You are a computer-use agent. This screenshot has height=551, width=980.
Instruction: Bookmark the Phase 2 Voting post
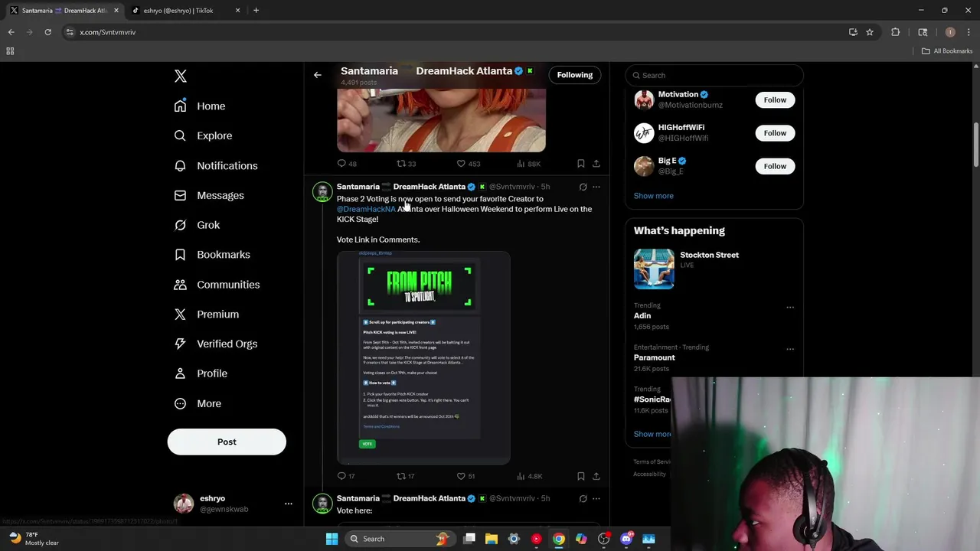pos(581,476)
